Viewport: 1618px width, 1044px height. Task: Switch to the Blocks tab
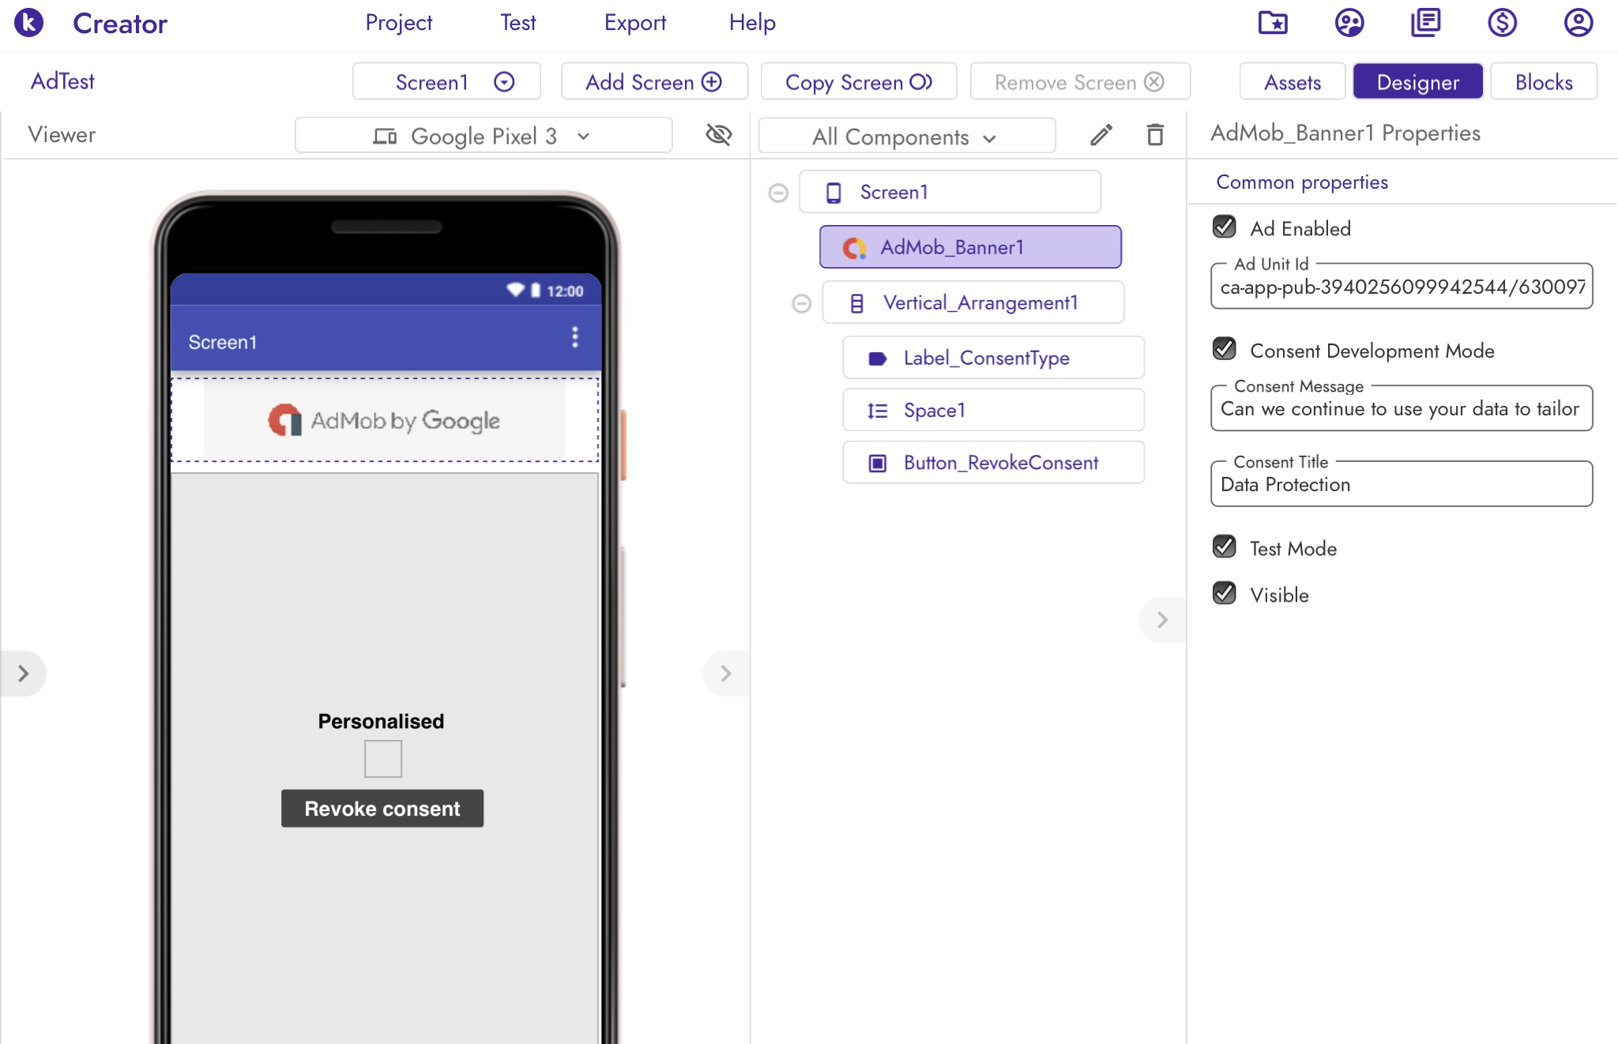pos(1543,82)
